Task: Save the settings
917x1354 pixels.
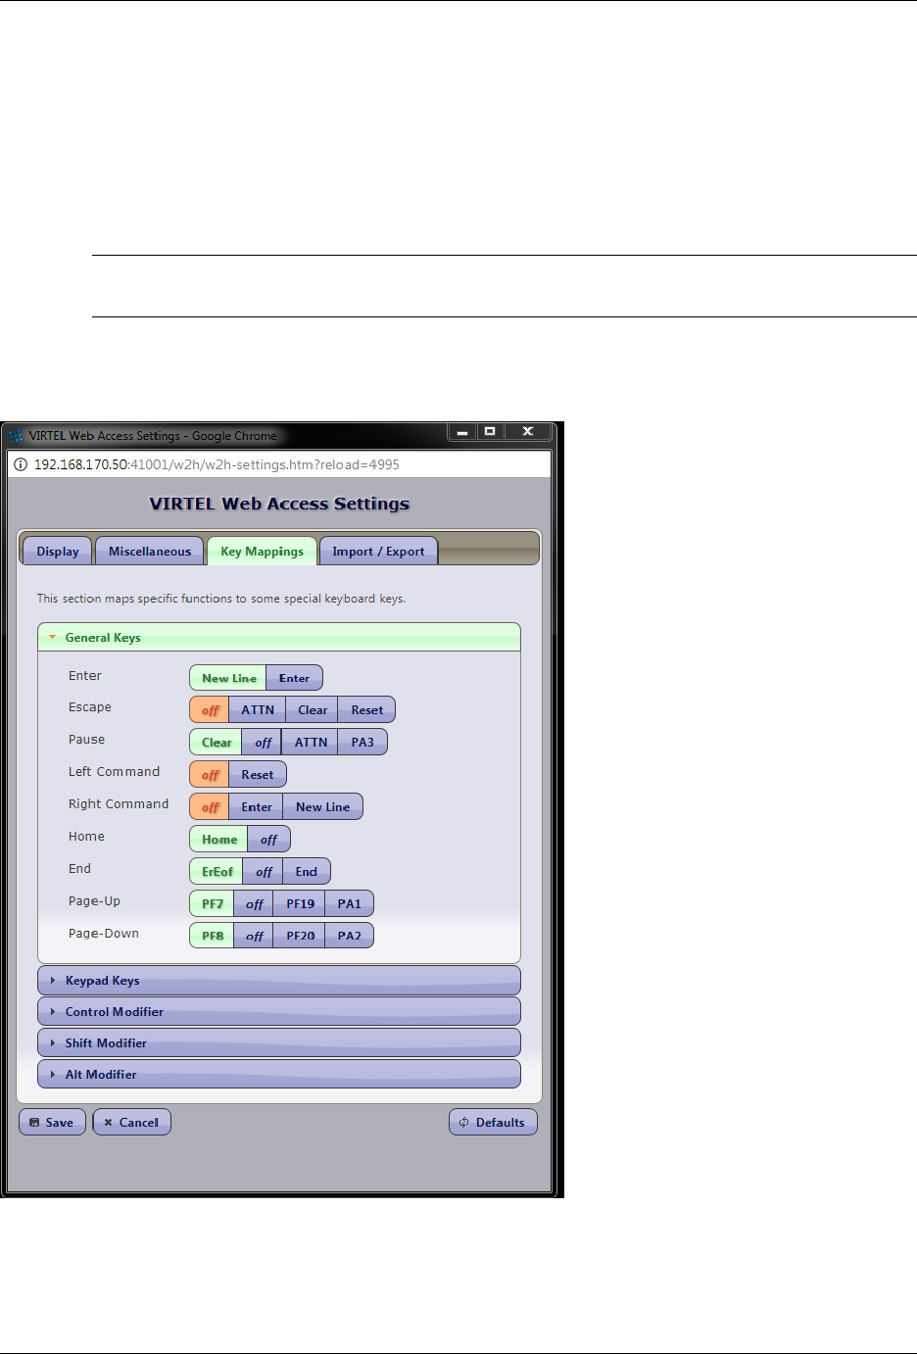Action: coord(52,1123)
